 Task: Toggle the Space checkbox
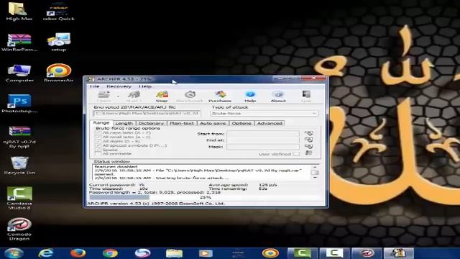[98, 150]
